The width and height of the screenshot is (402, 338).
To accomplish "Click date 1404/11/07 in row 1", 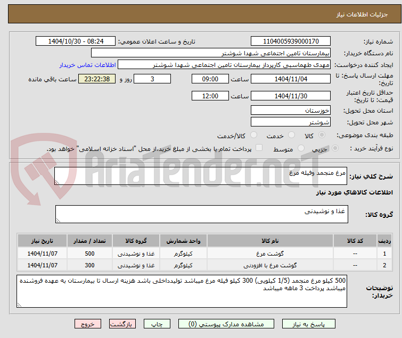I will click(x=42, y=253).
